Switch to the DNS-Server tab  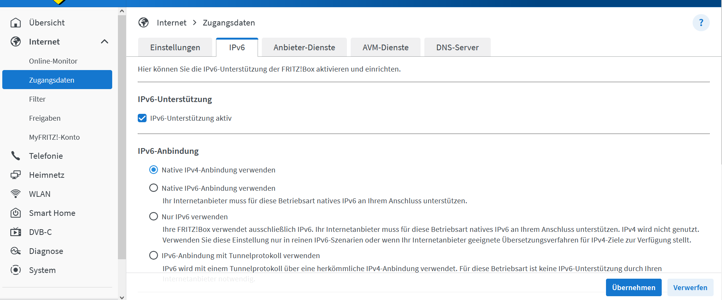click(457, 48)
